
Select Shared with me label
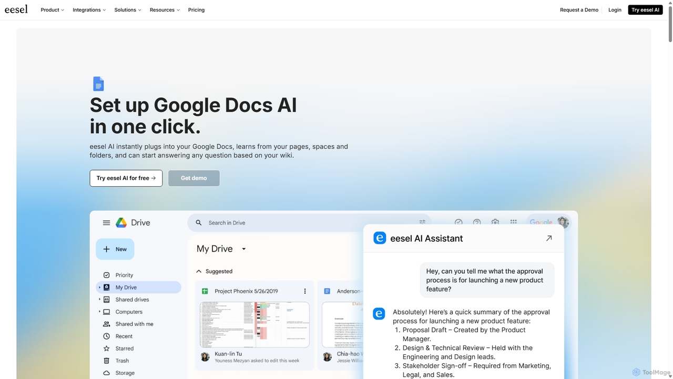pos(135,324)
